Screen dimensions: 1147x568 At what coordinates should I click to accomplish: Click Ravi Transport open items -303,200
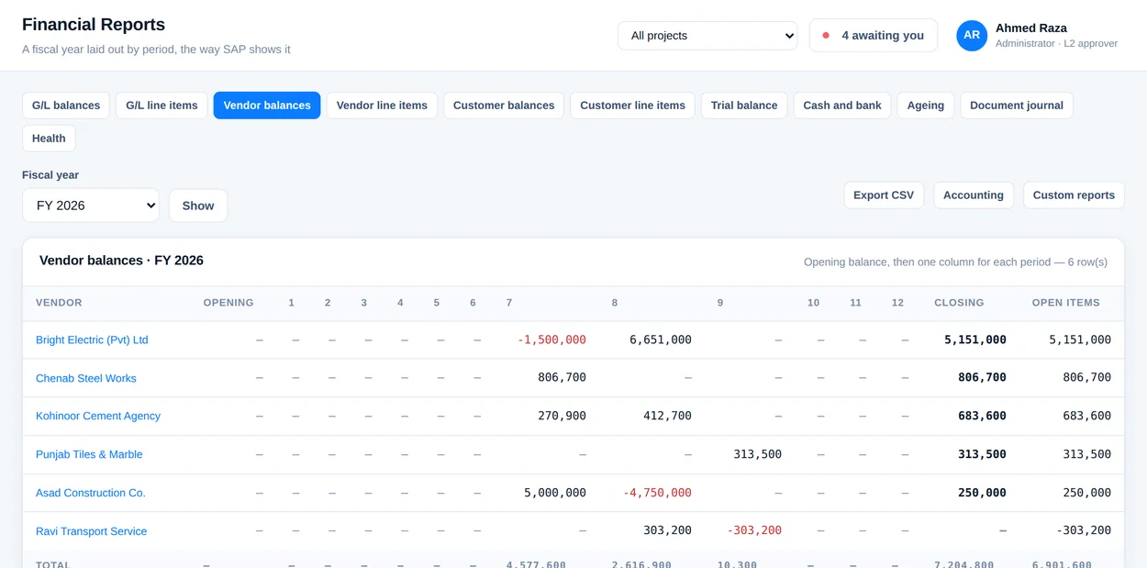tap(1084, 530)
